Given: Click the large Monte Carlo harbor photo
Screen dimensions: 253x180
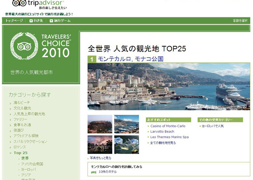Looking at the screenshot, I should (169, 86).
